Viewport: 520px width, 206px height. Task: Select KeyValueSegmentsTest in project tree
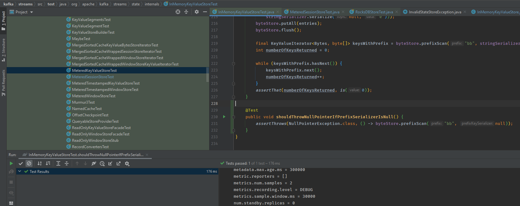coord(91,20)
